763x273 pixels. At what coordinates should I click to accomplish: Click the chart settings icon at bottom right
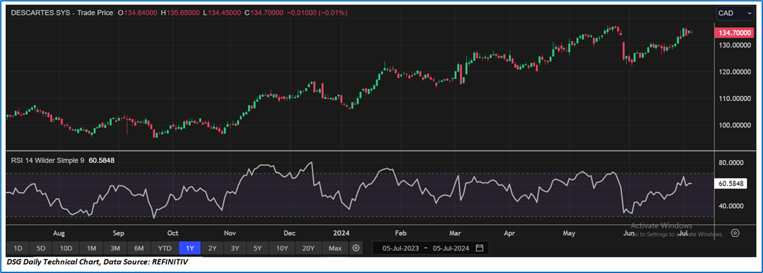pyautogui.click(x=735, y=233)
